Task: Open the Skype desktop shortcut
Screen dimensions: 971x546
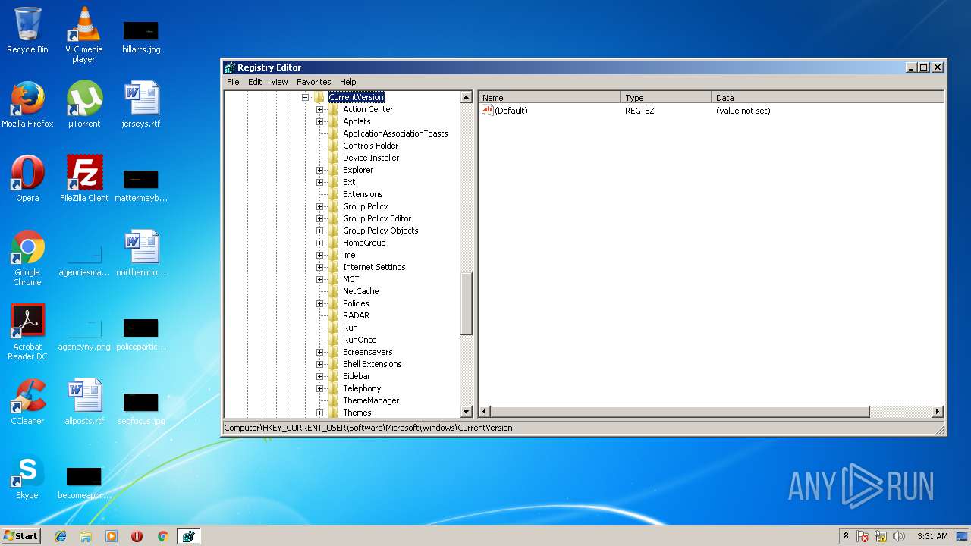Action: click(x=27, y=476)
